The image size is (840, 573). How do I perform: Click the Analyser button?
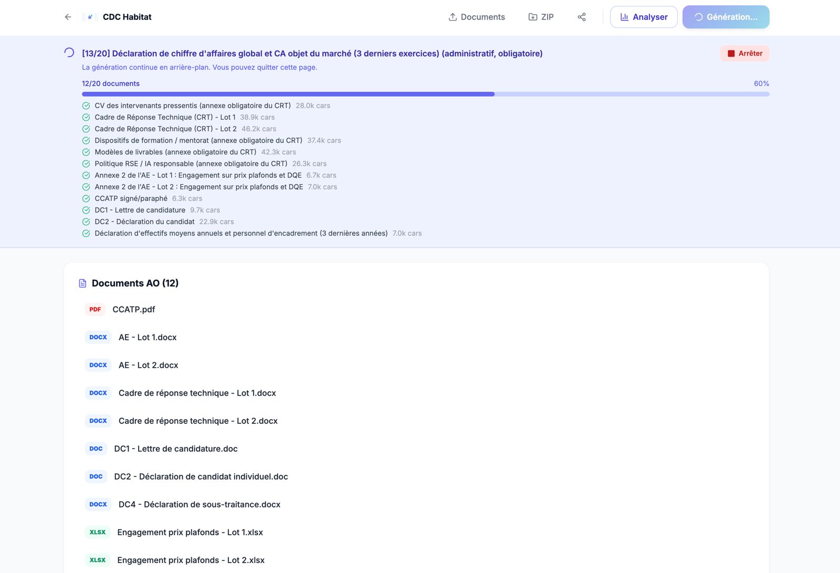tap(644, 17)
